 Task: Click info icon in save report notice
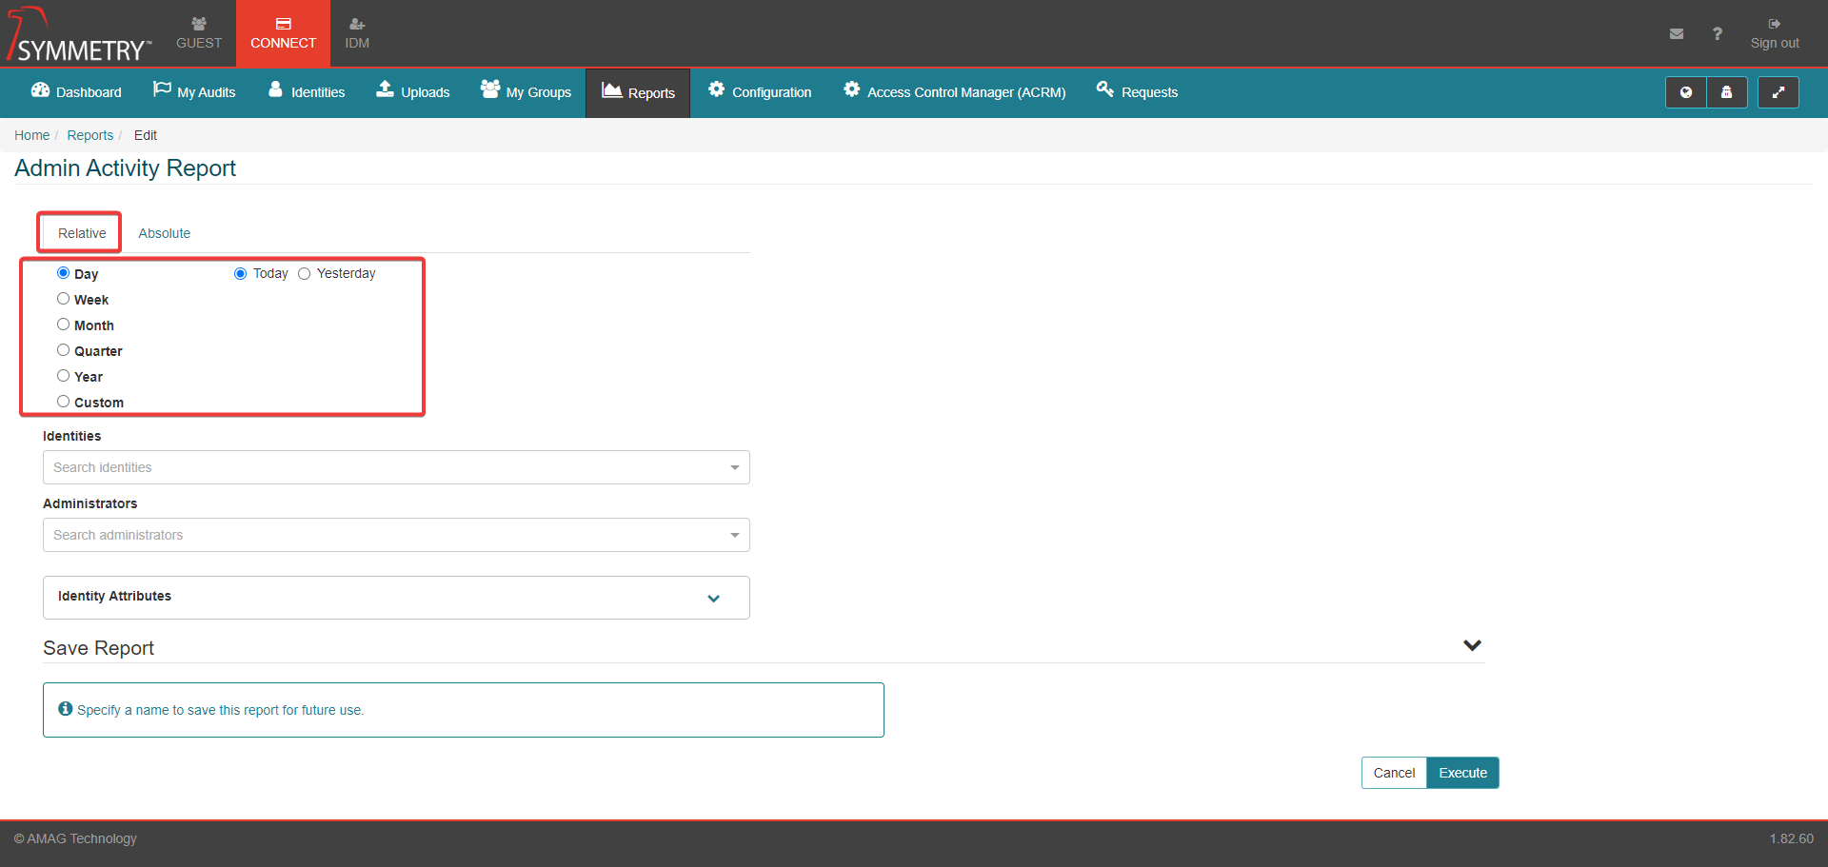(66, 709)
